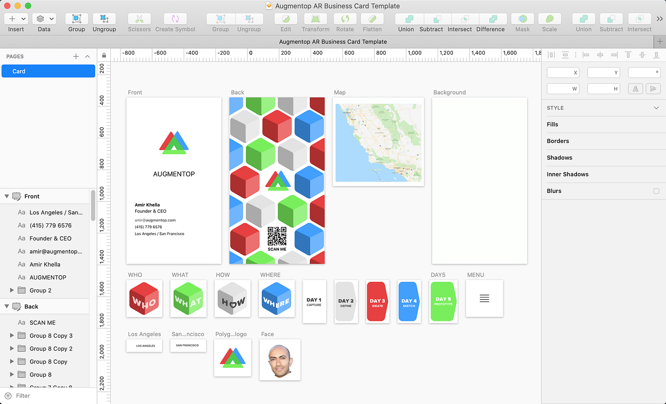Click the align top edges icon
The height and width of the screenshot is (404, 666).
628,55
